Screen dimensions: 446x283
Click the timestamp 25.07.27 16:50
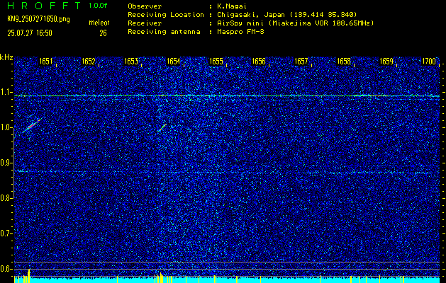(x=30, y=33)
